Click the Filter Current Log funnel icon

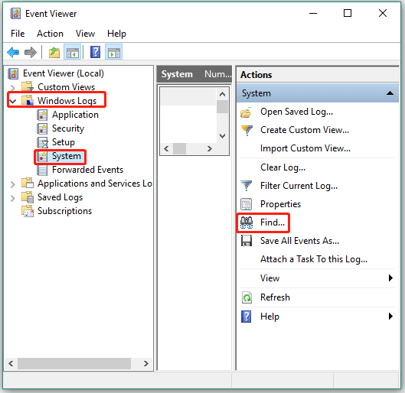click(x=247, y=186)
